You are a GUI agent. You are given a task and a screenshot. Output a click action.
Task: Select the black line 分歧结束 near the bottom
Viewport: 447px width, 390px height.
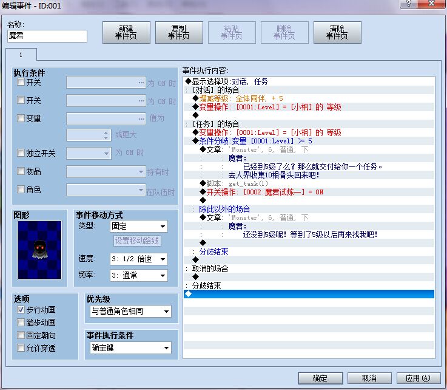[309, 286]
